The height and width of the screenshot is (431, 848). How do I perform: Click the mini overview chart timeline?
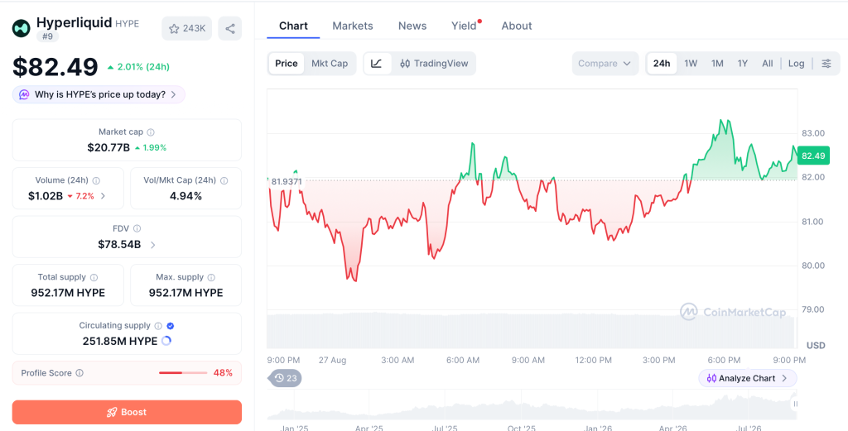(x=532, y=406)
